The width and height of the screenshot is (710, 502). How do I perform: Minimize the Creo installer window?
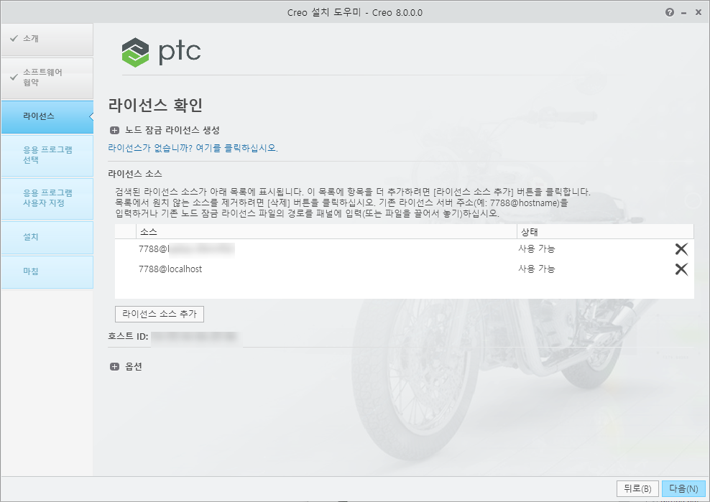point(683,13)
